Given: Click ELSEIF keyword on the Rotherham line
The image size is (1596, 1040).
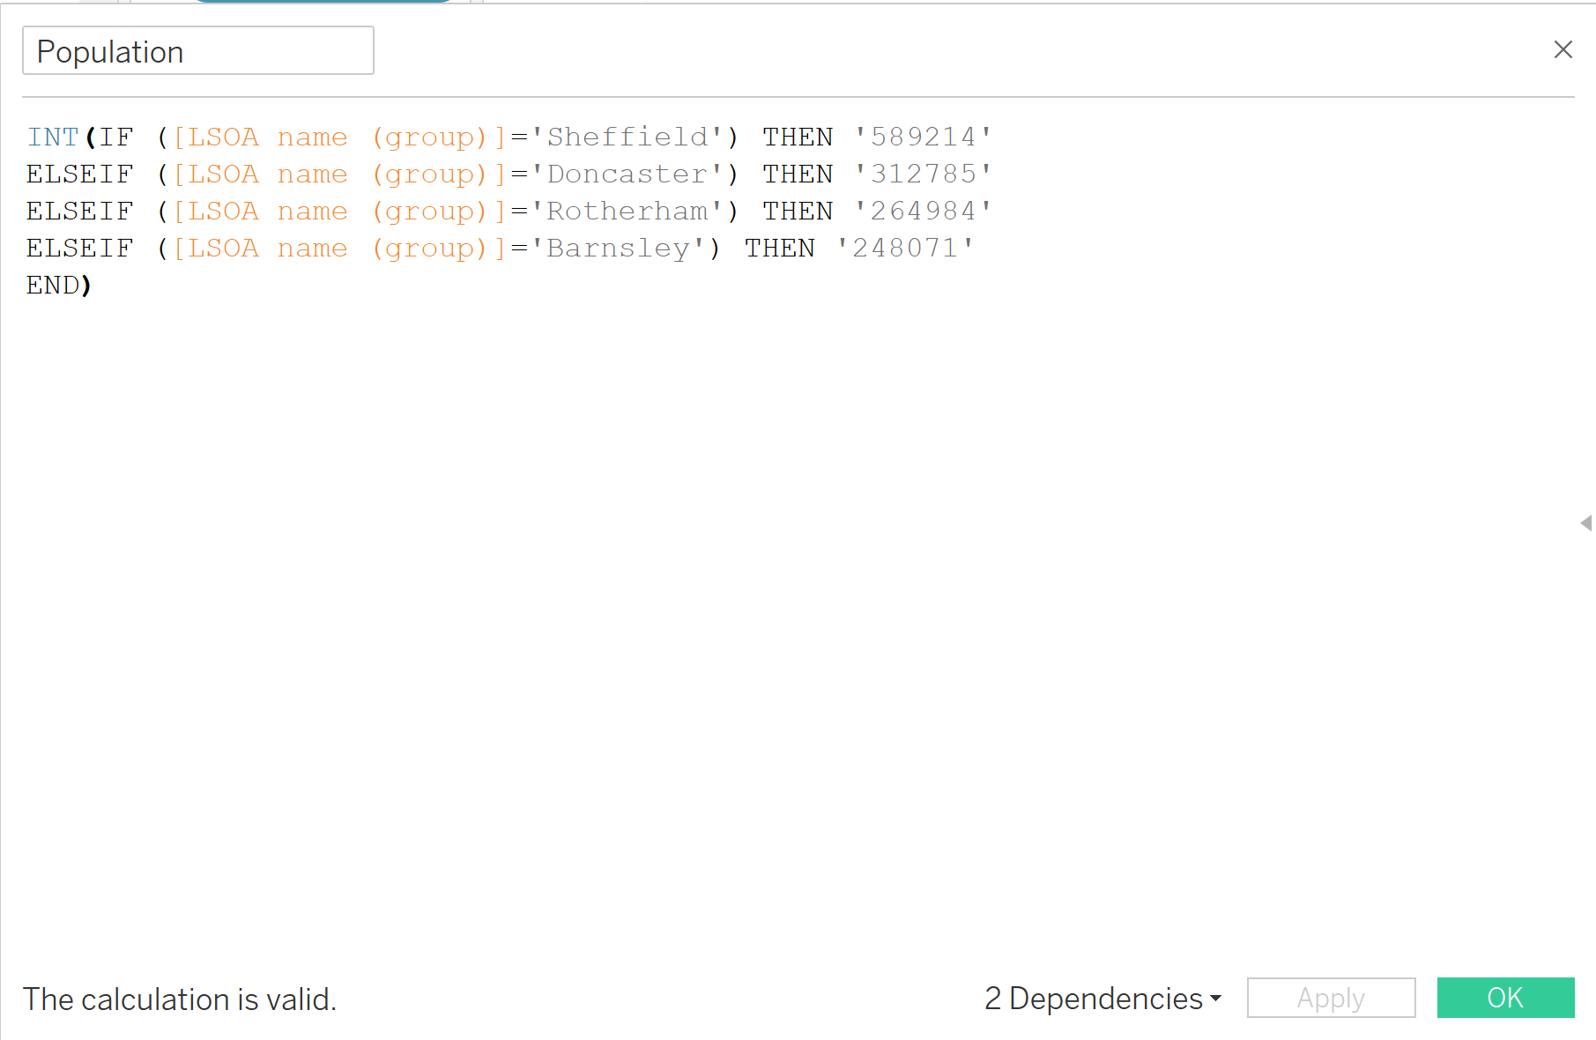Looking at the screenshot, I should point(79,211).
